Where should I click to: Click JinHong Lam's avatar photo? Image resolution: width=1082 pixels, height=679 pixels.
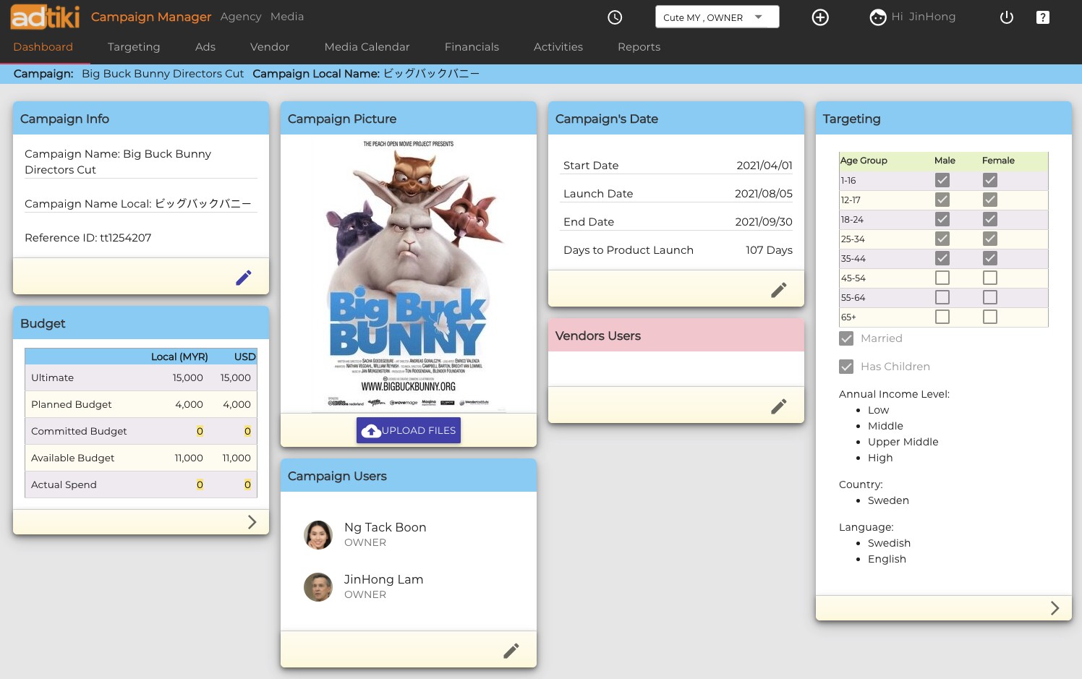pyautogui.click(x=318, y=587)
